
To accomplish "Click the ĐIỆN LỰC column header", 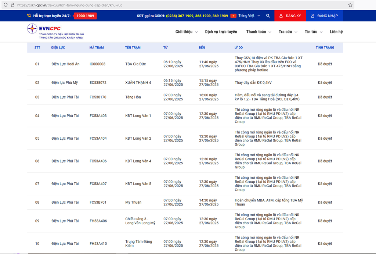I will [58, 47].
